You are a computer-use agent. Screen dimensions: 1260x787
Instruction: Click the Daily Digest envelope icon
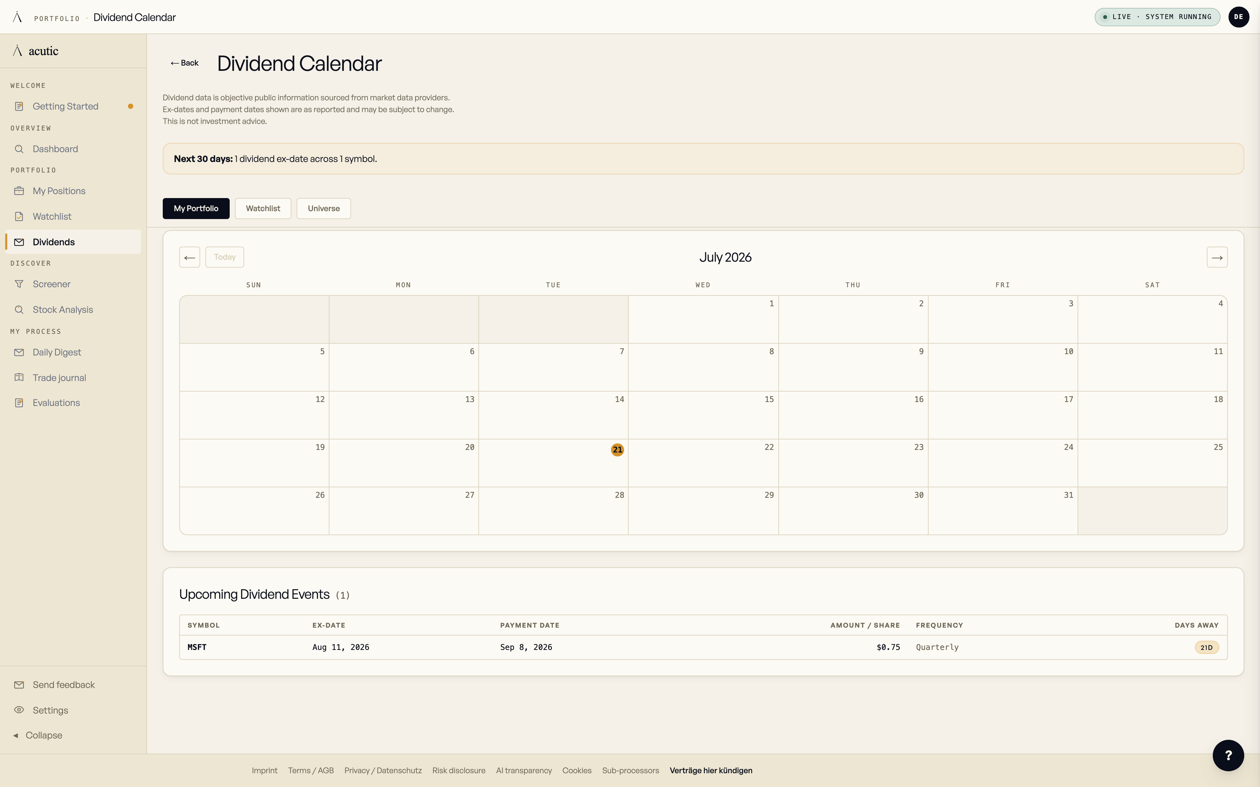tap(19, 353)
